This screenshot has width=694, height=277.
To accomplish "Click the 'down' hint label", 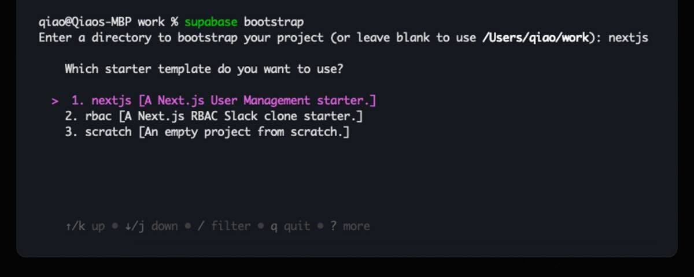I will (x=164, y=226).
